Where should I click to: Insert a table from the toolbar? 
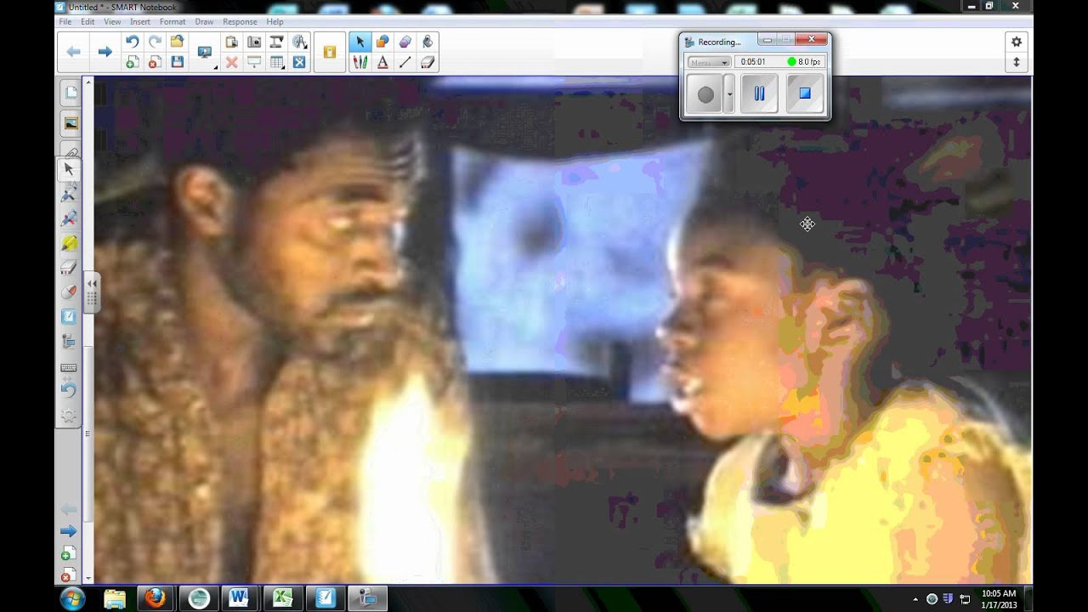click(x=276, y=62)
